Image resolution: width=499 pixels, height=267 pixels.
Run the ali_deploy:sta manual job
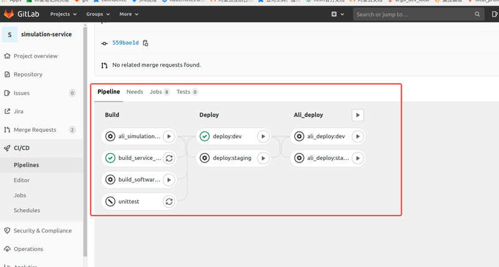pos(357,158)
